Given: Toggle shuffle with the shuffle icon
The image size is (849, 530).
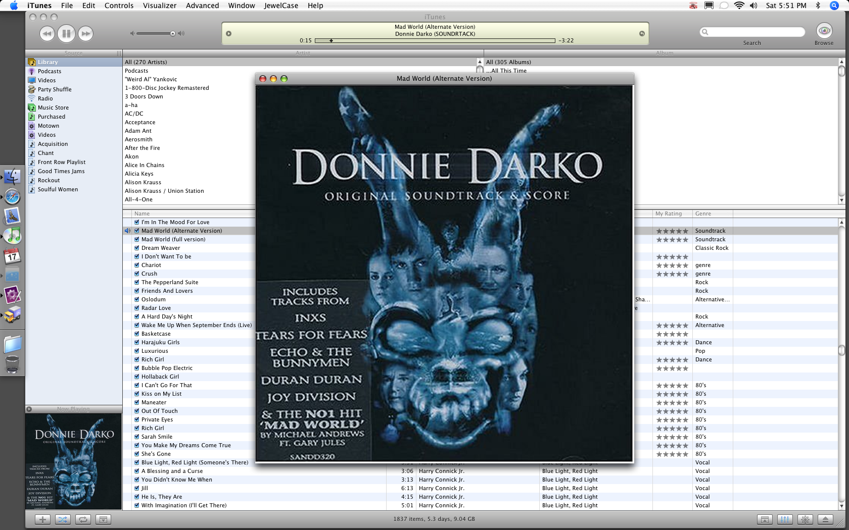Looking at the screenshot, I should (63, 519).
